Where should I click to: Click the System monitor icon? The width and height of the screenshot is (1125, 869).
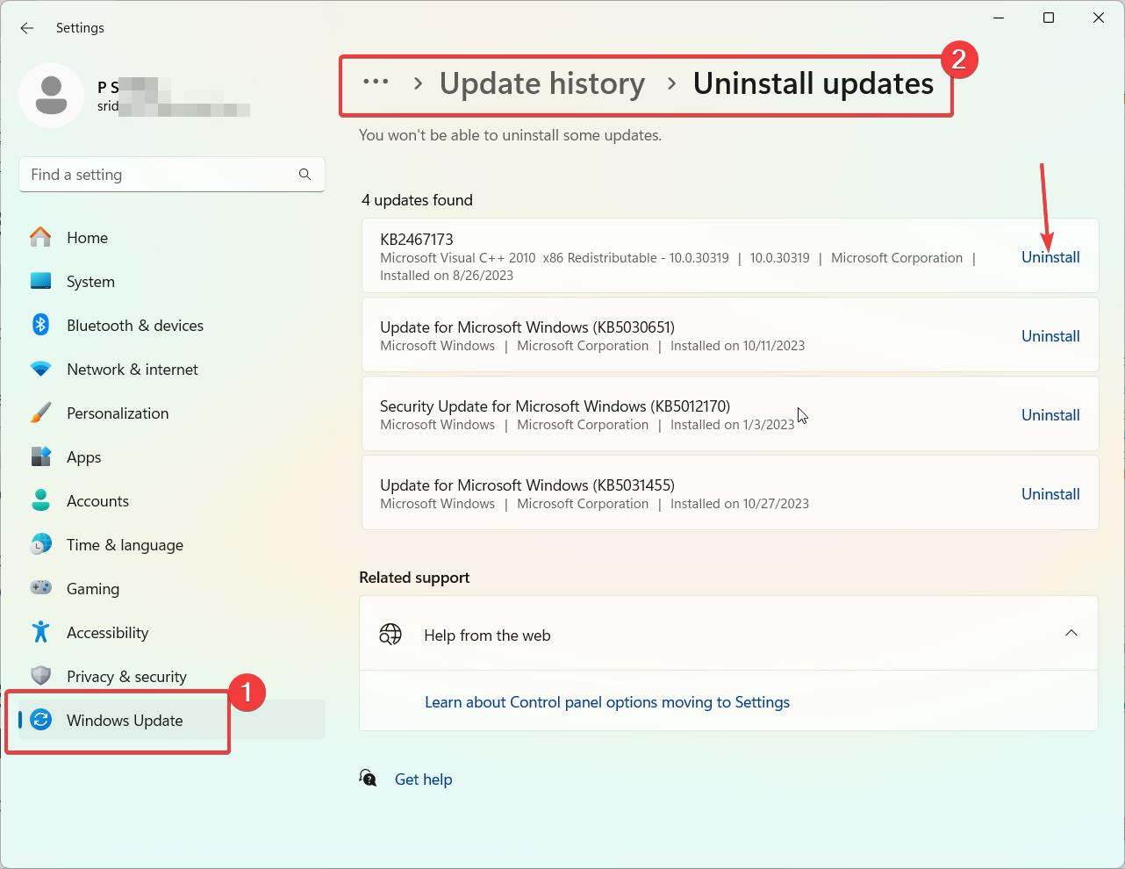point(40,281)
